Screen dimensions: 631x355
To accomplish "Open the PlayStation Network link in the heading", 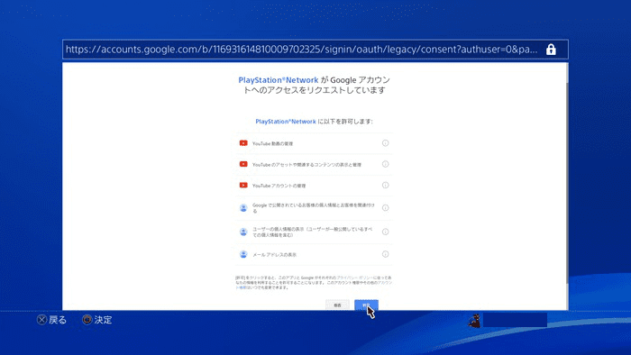I will tap(278, 80).
